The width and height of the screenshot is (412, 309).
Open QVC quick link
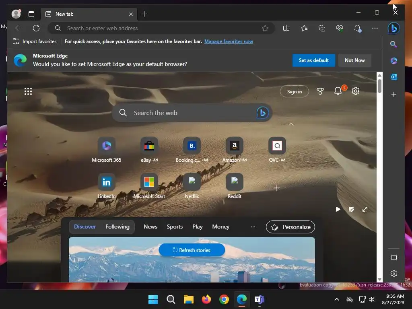click(277, 150)
